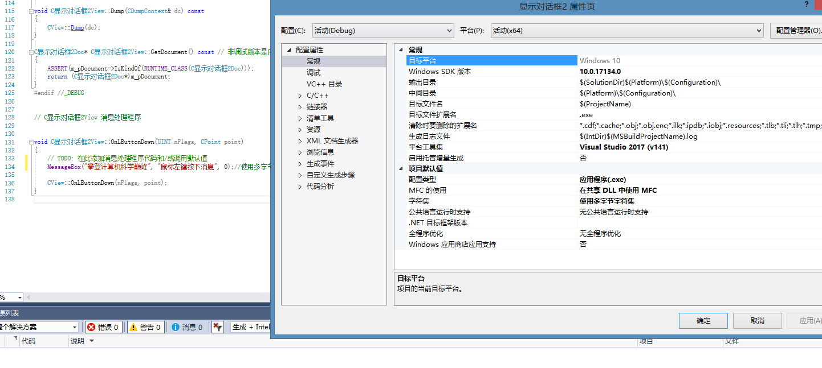Toggle the 消息 0 message filter

(x=188, y=326)
